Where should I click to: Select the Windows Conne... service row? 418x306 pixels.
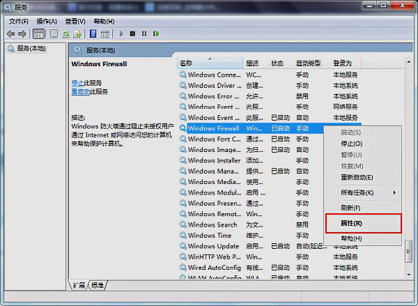click(269, 75)
